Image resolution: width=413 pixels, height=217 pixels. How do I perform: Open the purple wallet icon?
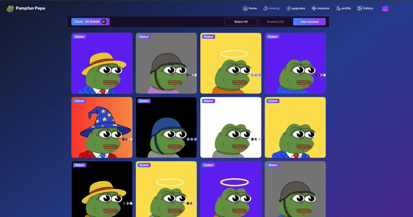tap(385, 8)
